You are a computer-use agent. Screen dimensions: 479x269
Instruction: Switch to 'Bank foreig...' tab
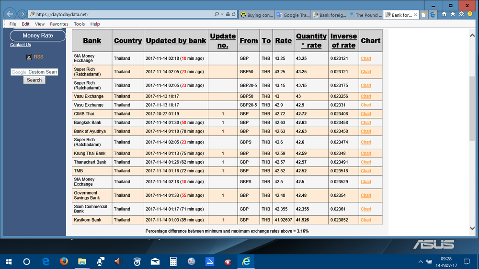[329, 15]
